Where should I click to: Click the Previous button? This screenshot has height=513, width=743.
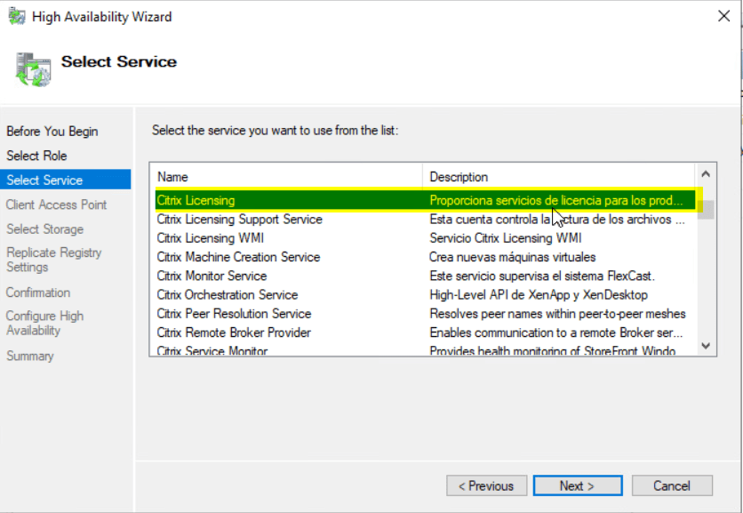tap(486, 485)
